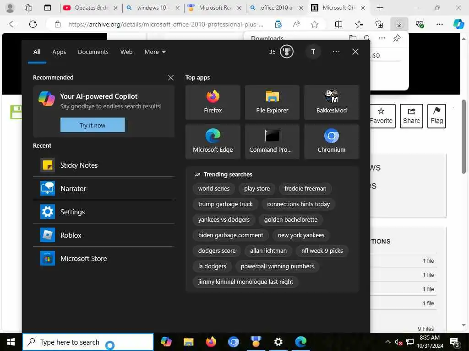Switch to the Documents search tab
The width and height of the screenshot is (469, 351).
pyautogui.click(x=93, y=52)
